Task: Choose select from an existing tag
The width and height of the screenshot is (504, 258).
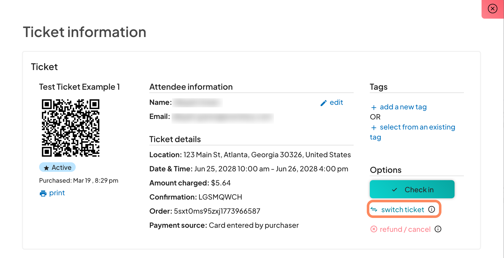Action: (x=417, y=127)
